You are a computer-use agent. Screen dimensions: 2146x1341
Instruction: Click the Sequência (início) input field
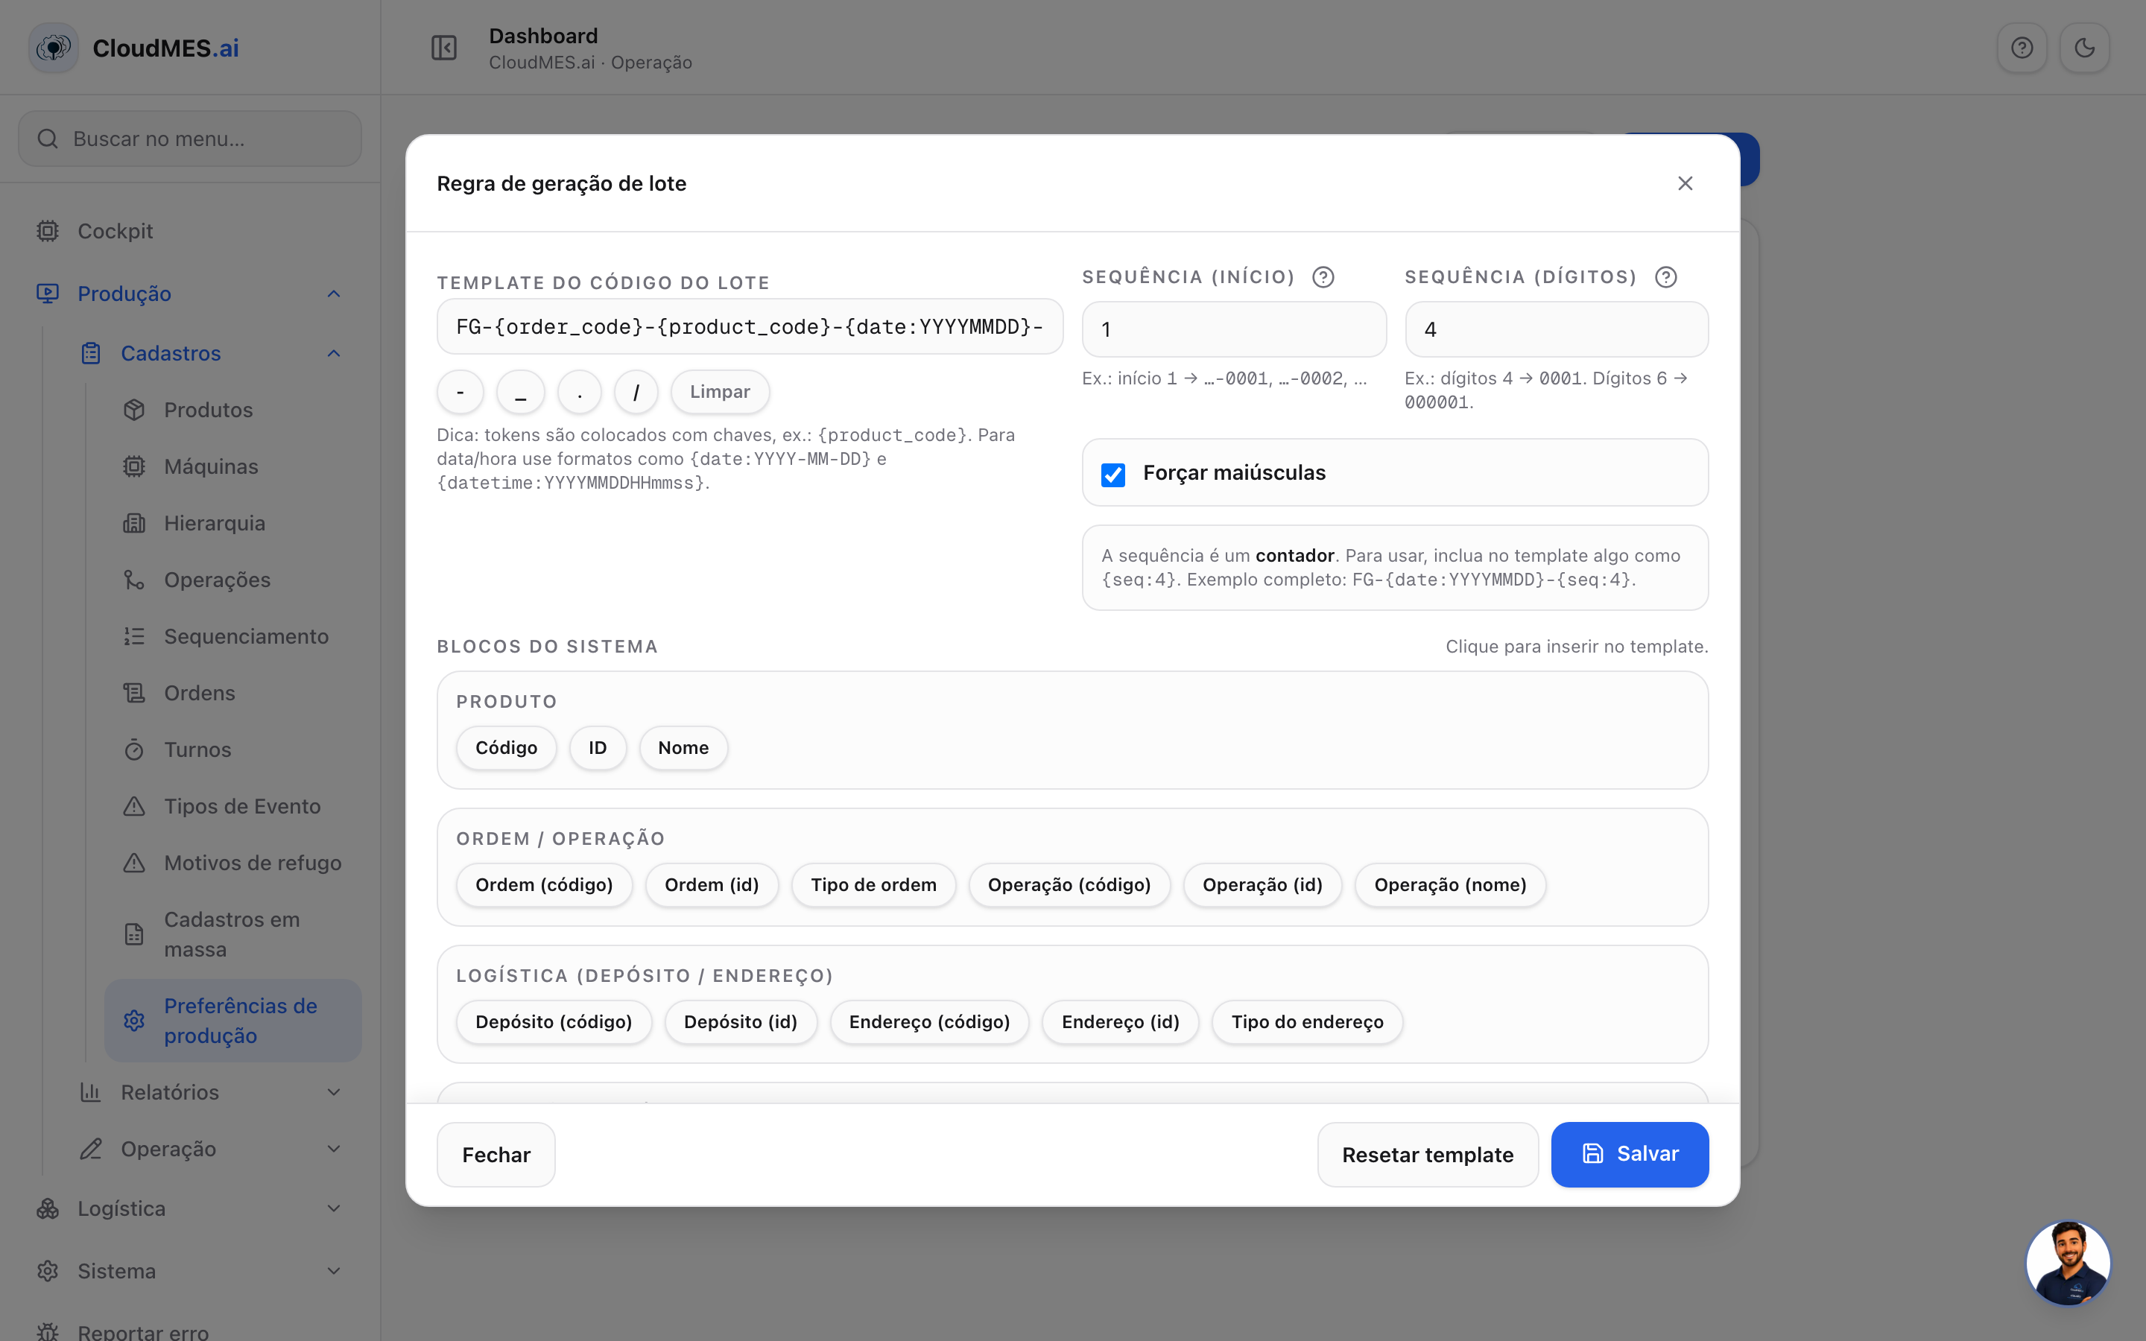click(1235, 330)
